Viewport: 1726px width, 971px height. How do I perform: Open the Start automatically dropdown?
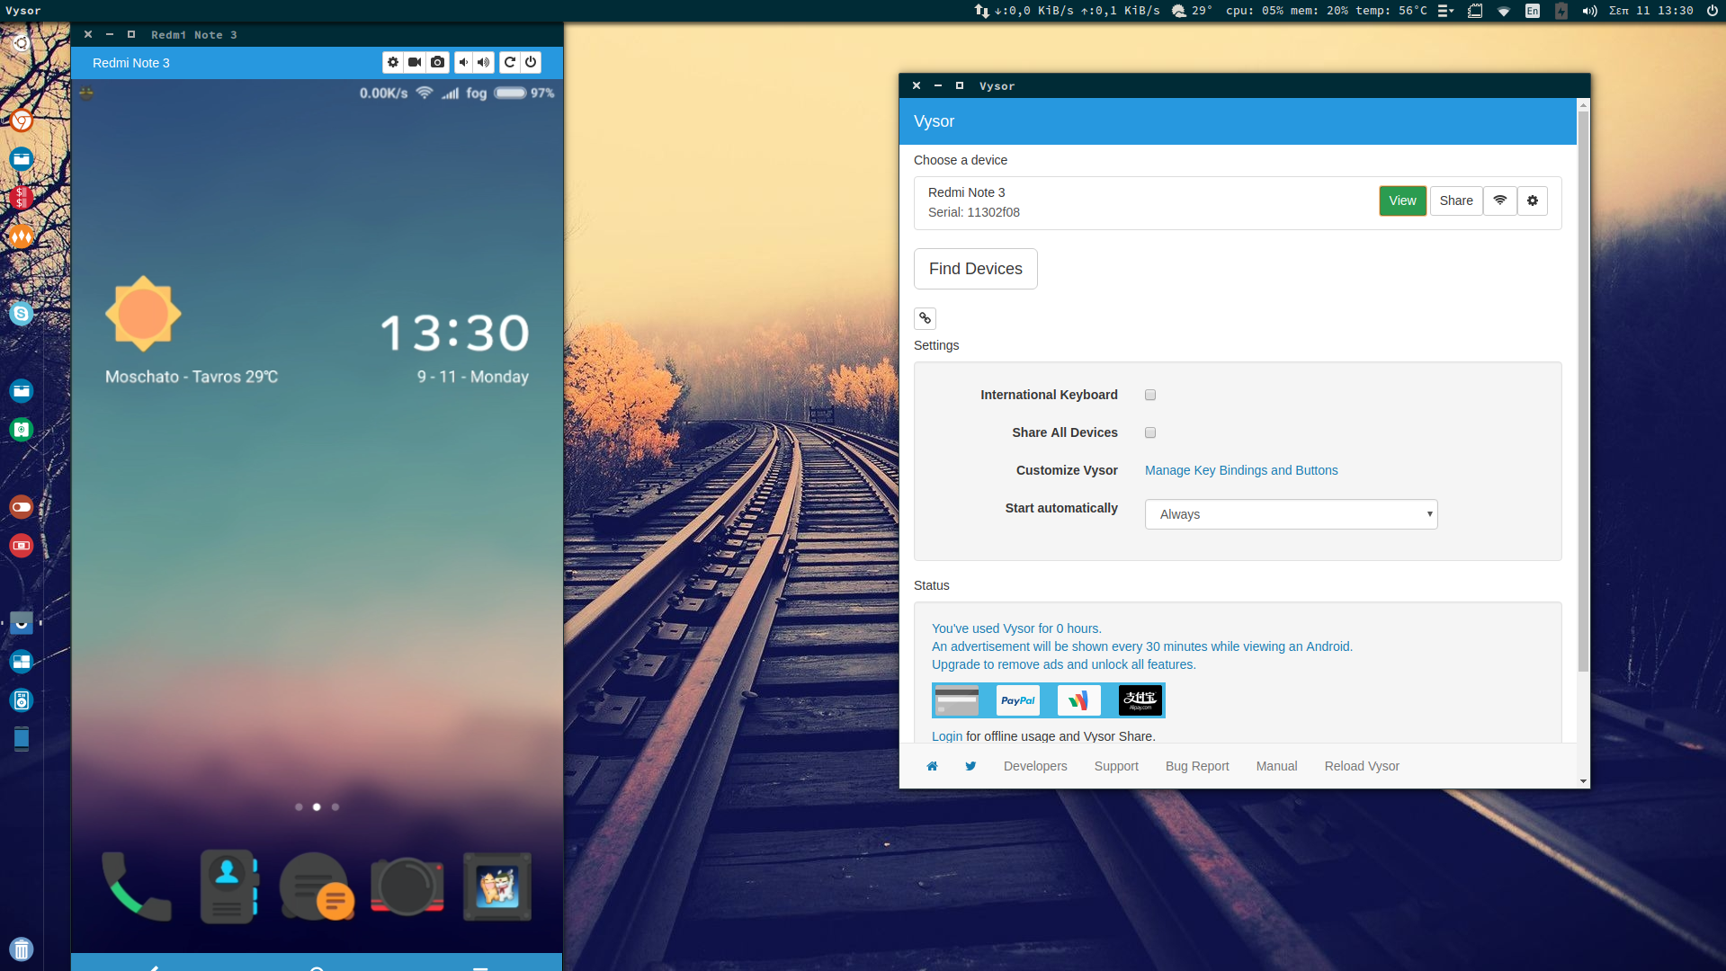click(x=1291, y=514)
